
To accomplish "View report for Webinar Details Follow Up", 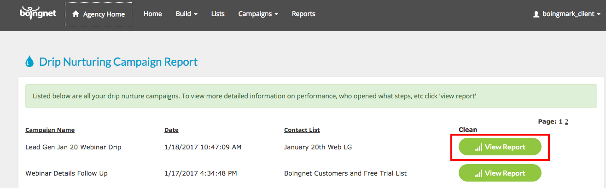I will (x=500, y=173).
